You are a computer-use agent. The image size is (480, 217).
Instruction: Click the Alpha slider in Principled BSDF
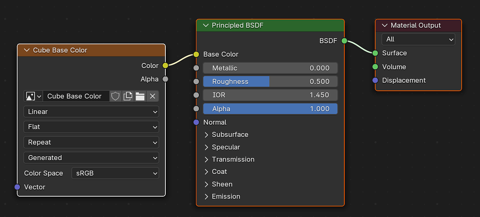pos(270,109)
